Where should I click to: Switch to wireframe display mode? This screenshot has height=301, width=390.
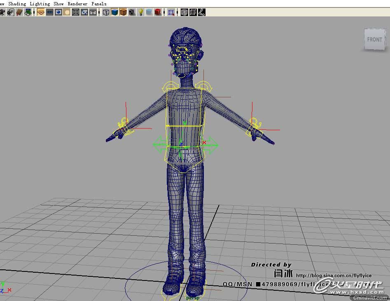pos(106,12)
